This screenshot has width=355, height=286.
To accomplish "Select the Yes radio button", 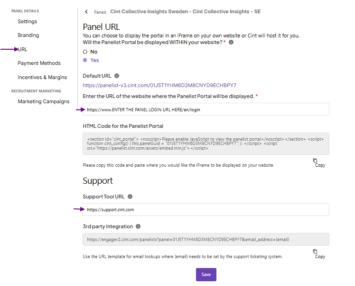I will 85,60.
